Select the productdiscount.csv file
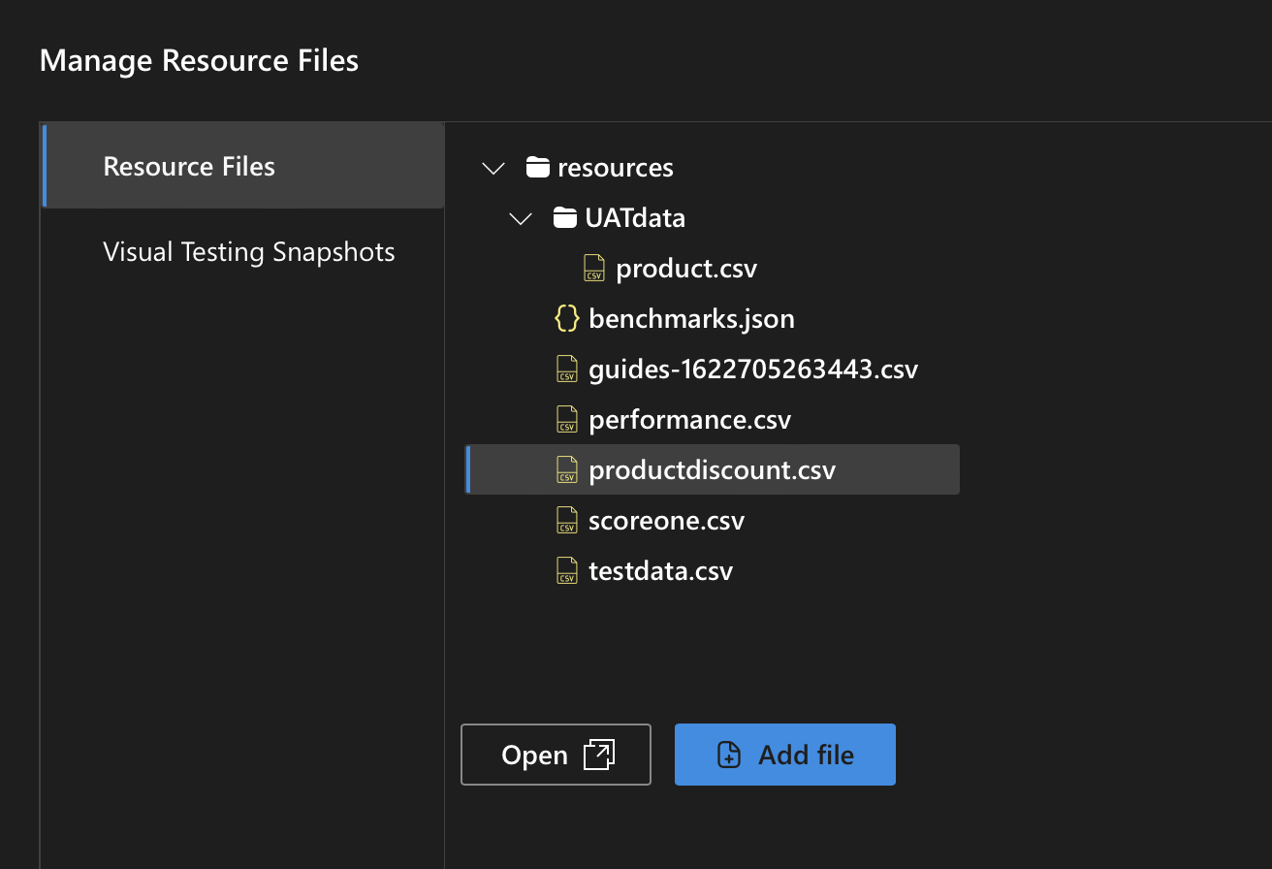The height and width of the screenshot is (869, 1272). (x=712, y=470)
